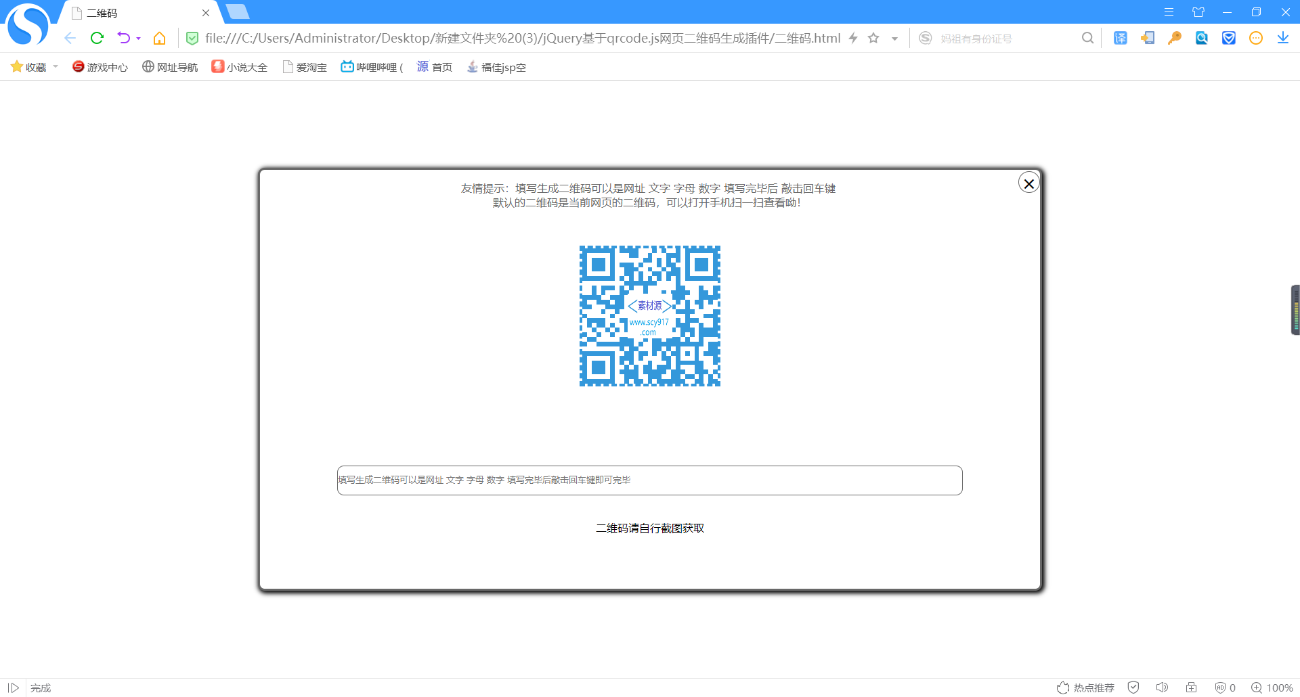This screenshot has width=1300, height=697.
Task: Open the 游戏中心 bookmark
Action: coord(100,66)
